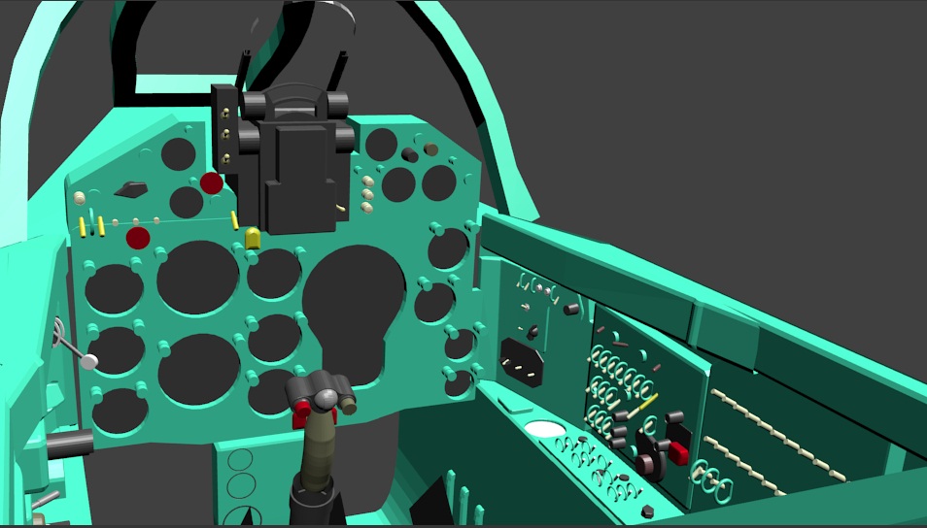Click the olive knob at panel upper right
Image resolution: width=927 pixels, height=528 pixels.
(430, 148)
